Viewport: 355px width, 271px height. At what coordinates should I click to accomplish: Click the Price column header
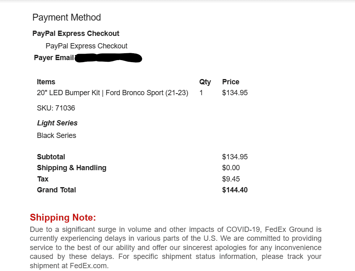[231, 82]
